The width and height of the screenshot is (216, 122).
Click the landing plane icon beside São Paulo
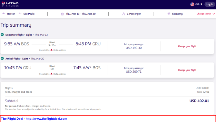20,14
